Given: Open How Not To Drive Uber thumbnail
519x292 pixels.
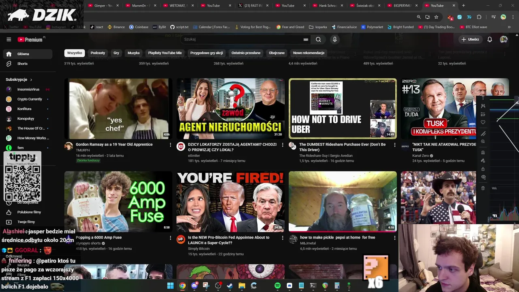Looking at the screenshot, I should click(343, 108).
